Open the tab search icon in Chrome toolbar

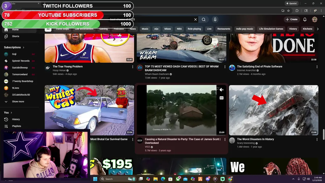point(306,11)
